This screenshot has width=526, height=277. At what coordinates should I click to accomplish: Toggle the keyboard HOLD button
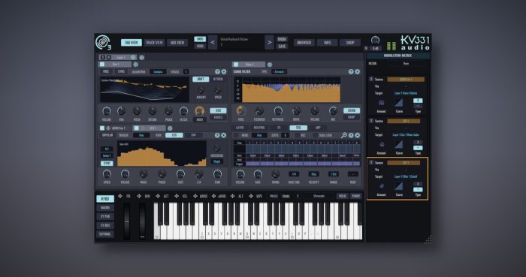tap(342, 196)
